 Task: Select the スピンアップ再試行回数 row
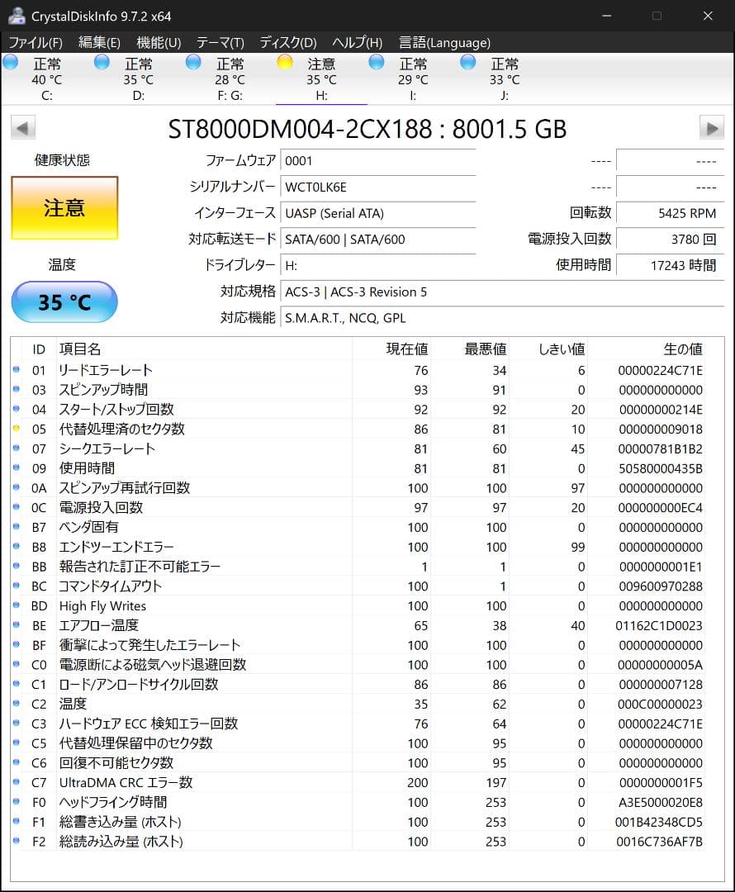[358, 488]
